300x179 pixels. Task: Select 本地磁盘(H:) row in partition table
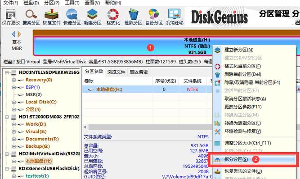click(x=148, y=89)
